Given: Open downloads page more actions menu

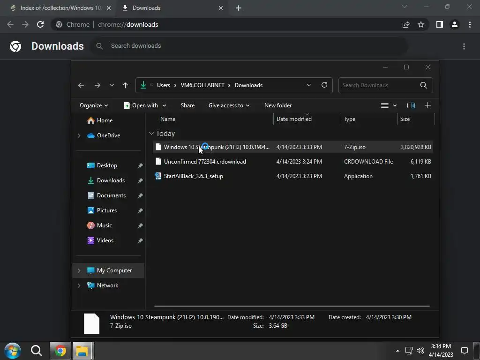Looking at the screenshot, I should (x=464, y=46).
